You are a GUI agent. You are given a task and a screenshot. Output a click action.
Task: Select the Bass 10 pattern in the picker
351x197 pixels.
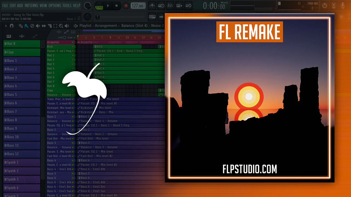click(22, 137)
